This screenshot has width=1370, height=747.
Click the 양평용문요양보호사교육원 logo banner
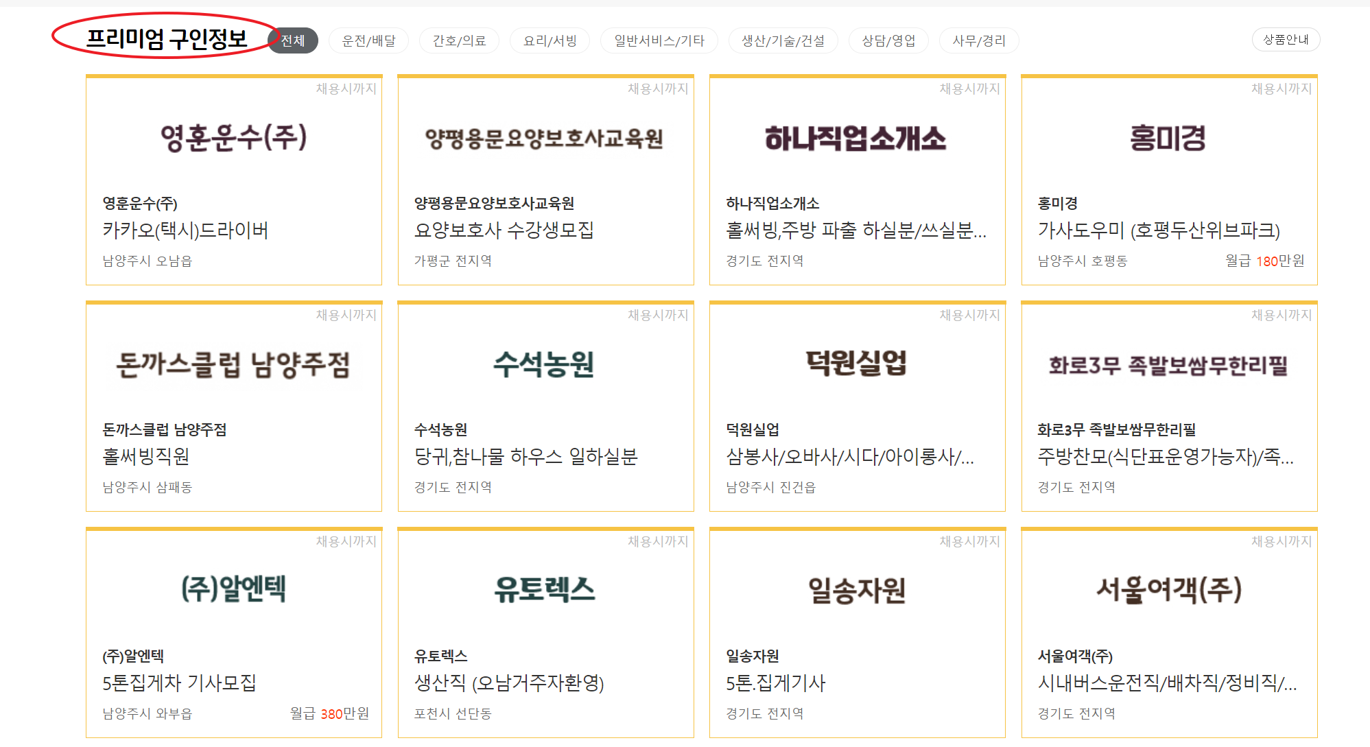point(545,139)
